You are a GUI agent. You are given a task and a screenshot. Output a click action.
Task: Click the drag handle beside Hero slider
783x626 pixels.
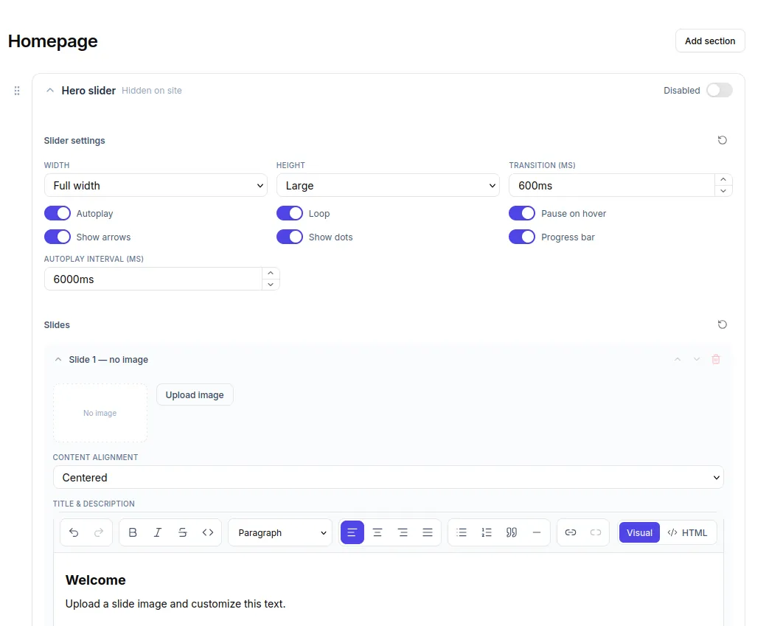pyautogui.click(x=17, y=91)
